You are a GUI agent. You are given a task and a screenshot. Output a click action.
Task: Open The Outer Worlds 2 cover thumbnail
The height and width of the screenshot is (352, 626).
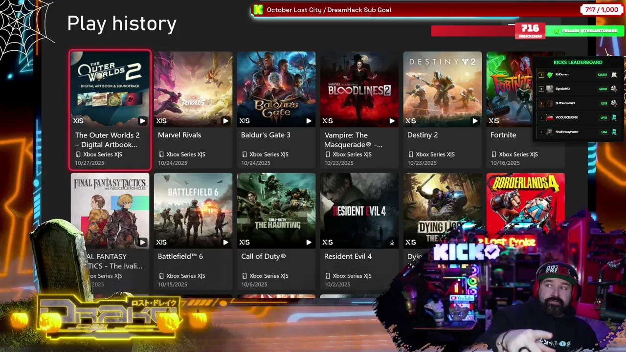click(x=110, y=89)
